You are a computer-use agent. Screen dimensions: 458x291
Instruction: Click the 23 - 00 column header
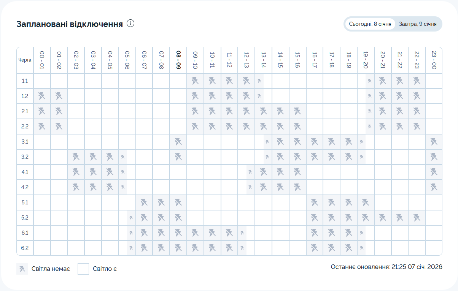click(x=434, y=60)
